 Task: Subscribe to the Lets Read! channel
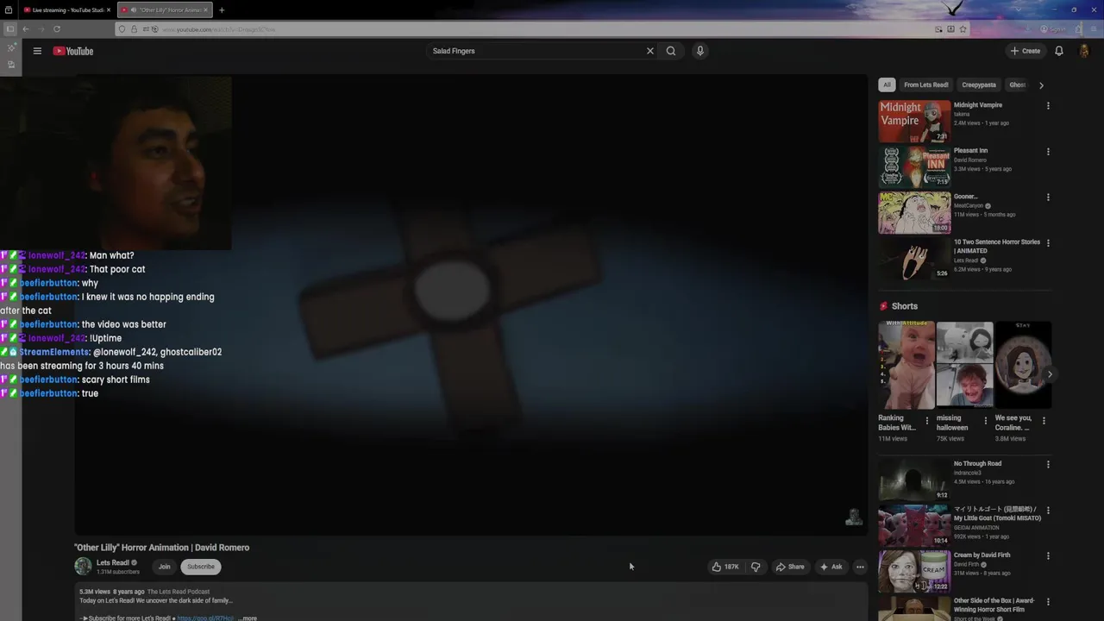(200, 567)
